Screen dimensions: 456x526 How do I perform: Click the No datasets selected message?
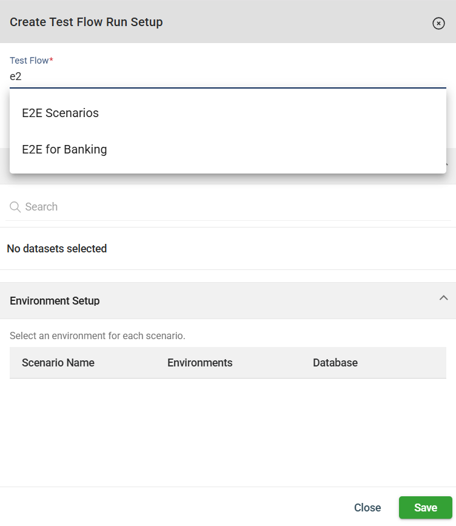pos(57,249)
